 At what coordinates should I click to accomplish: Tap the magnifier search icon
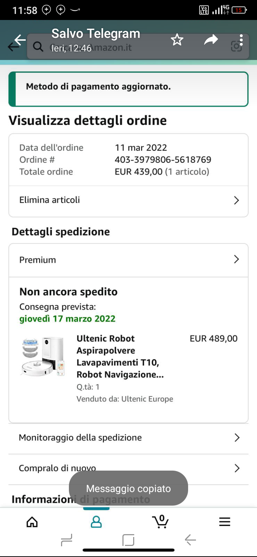pyautogui.click(x=37, y=46)
